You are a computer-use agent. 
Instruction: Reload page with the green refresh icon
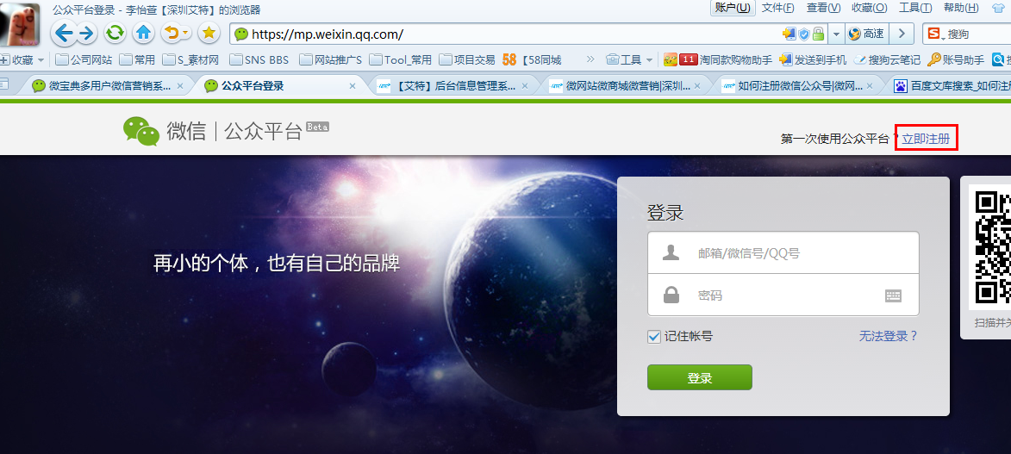tap(115, 34)
